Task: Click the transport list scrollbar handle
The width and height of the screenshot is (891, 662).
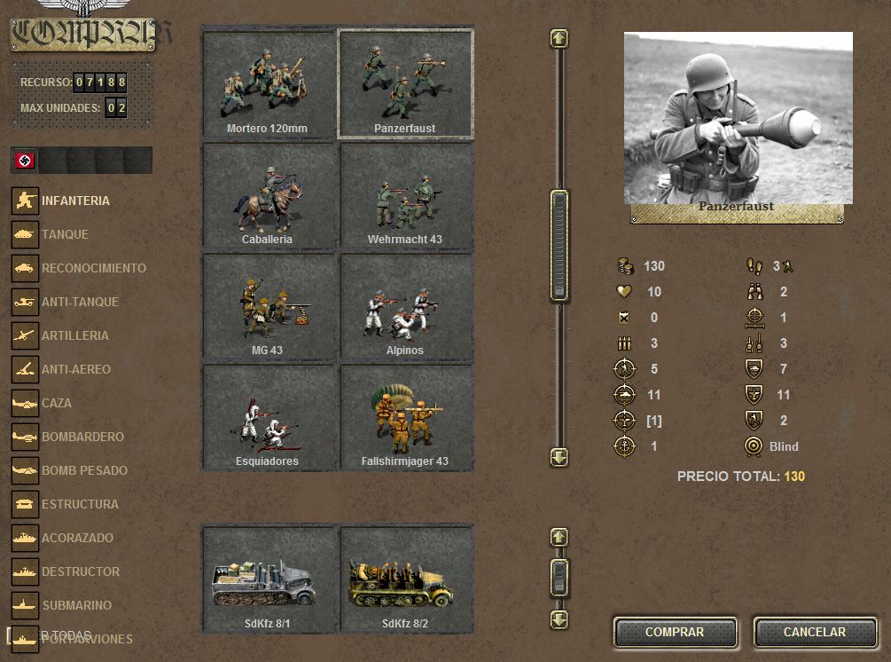Action: point(559,578)
